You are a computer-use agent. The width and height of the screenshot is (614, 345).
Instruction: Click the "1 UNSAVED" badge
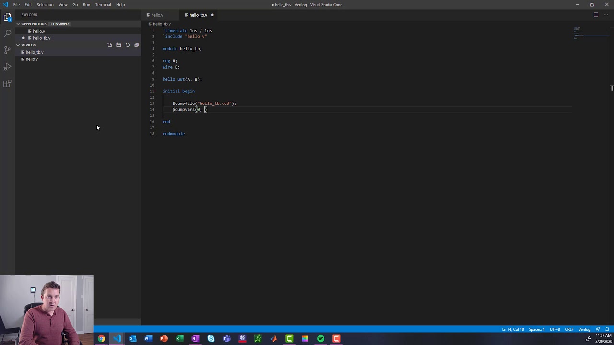coord(59,24)
